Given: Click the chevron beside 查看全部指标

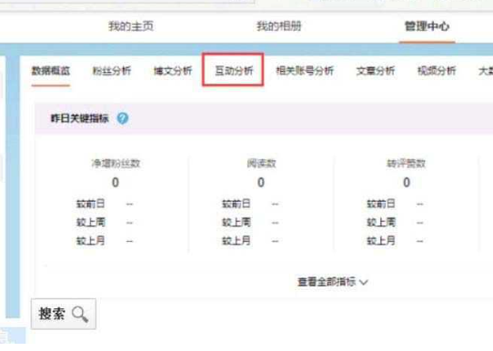Looking at the screenshot, I should coord(363,282).
